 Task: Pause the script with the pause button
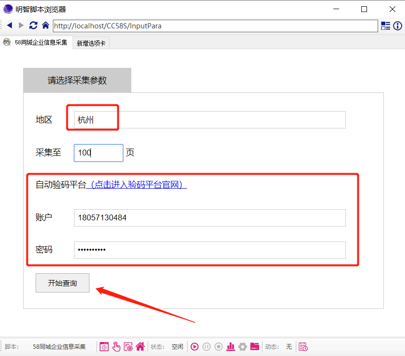tap(207, 347)
